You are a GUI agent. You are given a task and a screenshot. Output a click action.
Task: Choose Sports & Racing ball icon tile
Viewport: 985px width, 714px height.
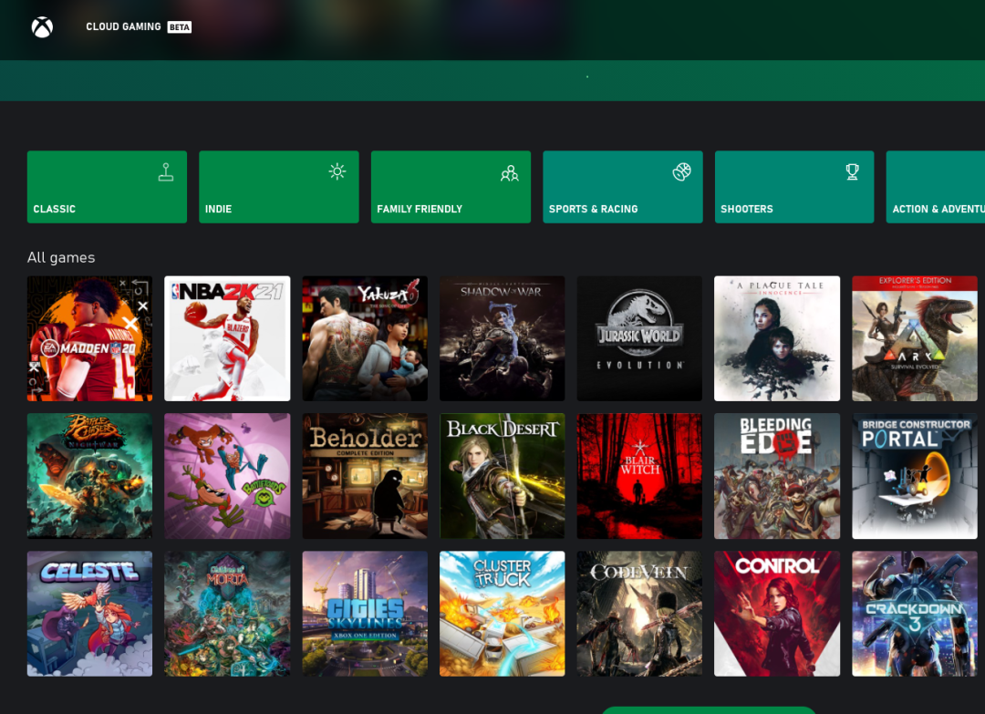tap(622, 187)
